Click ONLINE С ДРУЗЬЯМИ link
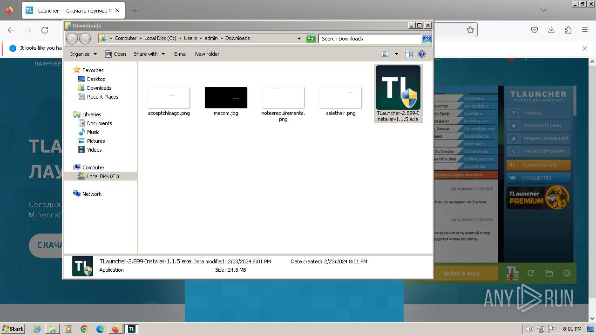Image resolution: width=596 pixels, height=335 pixels. [x=539, y=151]
